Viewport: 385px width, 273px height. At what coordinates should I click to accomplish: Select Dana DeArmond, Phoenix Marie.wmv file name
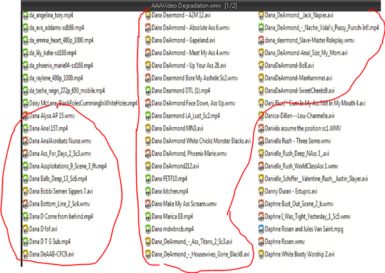(x=190, y=154)
